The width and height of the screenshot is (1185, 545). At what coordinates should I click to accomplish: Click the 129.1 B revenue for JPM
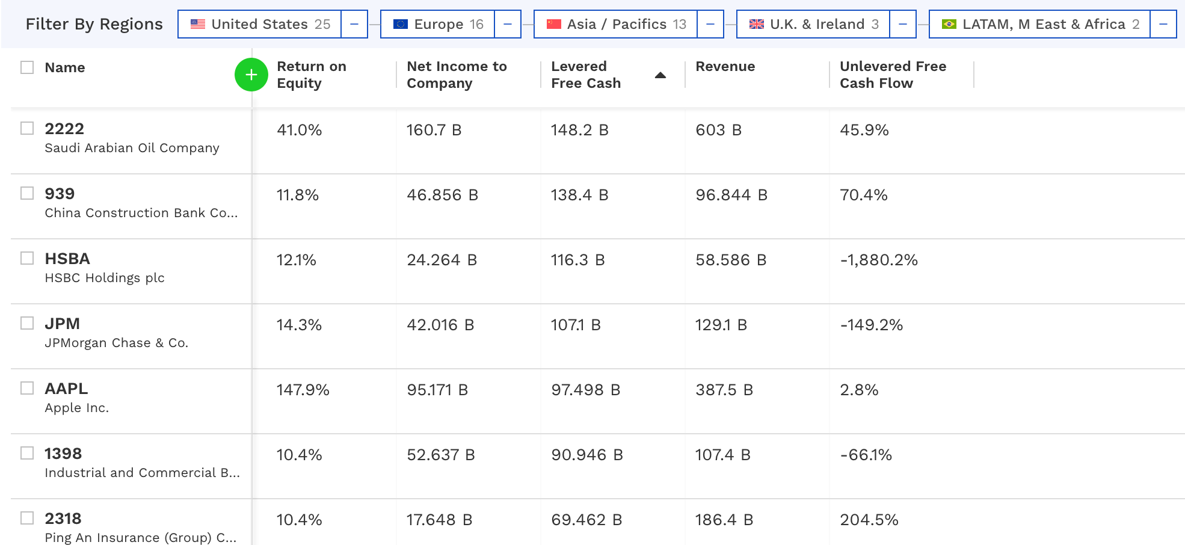721,325
